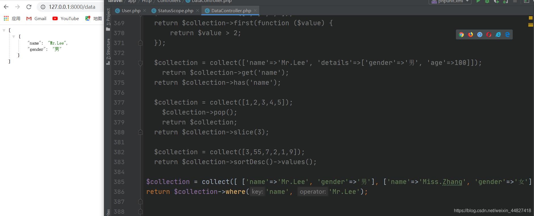534x216 pixels.
Task: Click the where method call on line 386
Action: tap(235, 192)
